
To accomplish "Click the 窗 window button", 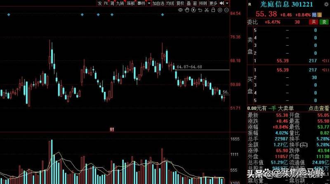I will pos(195,3).
